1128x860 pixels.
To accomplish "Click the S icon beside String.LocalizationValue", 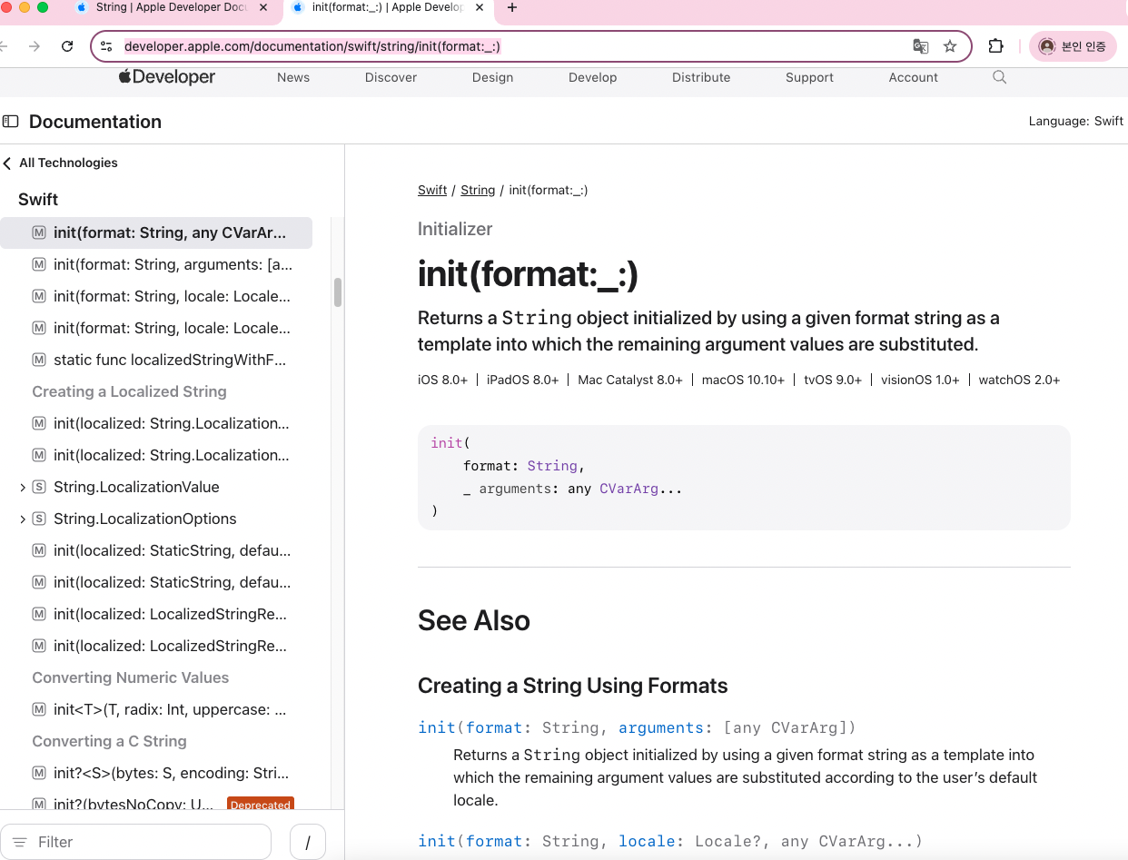I will pos(39,488).
